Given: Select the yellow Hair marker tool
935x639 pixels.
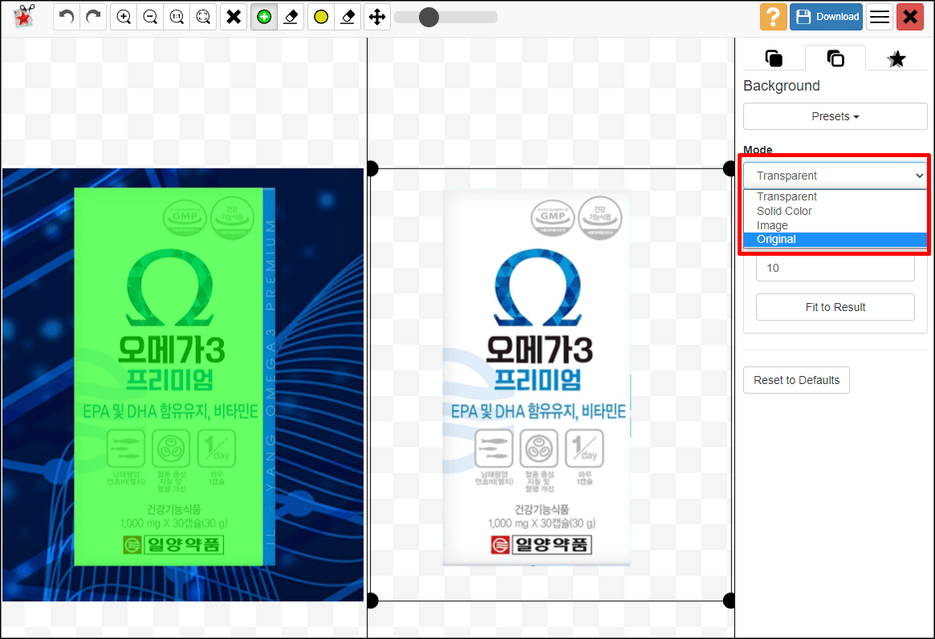Looking at the screenshot, I should pyautogui.click(x=321, y=17).
